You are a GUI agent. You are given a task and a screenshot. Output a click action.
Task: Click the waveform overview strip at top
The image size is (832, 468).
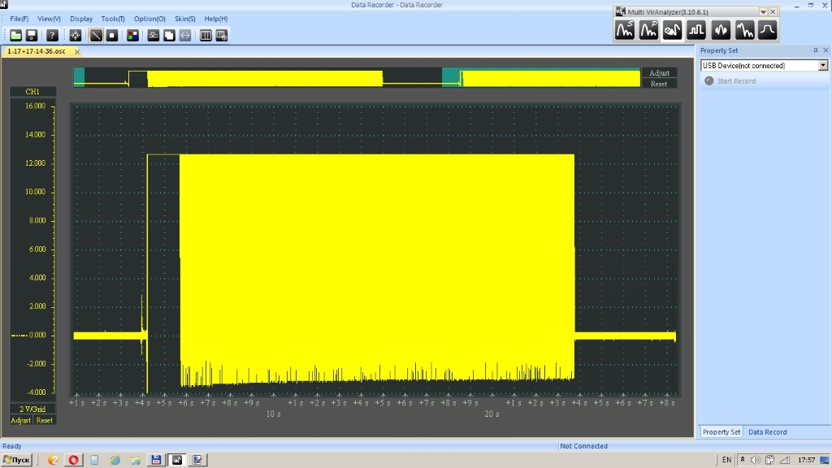tap(357, 78)
